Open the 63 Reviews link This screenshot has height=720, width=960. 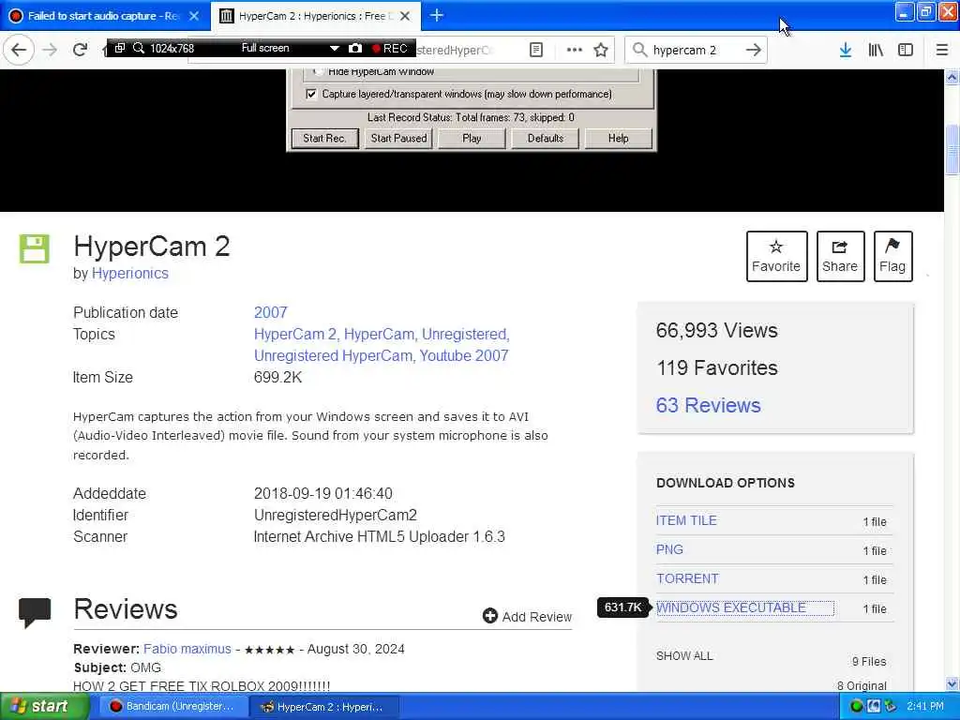tap(709, 405)
